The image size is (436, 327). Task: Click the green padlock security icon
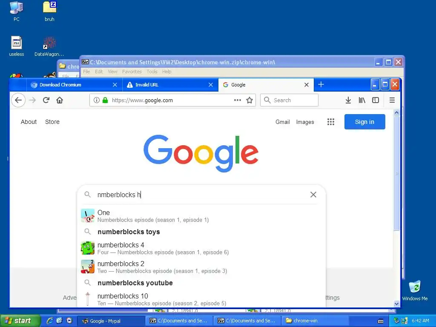[105, 100]
